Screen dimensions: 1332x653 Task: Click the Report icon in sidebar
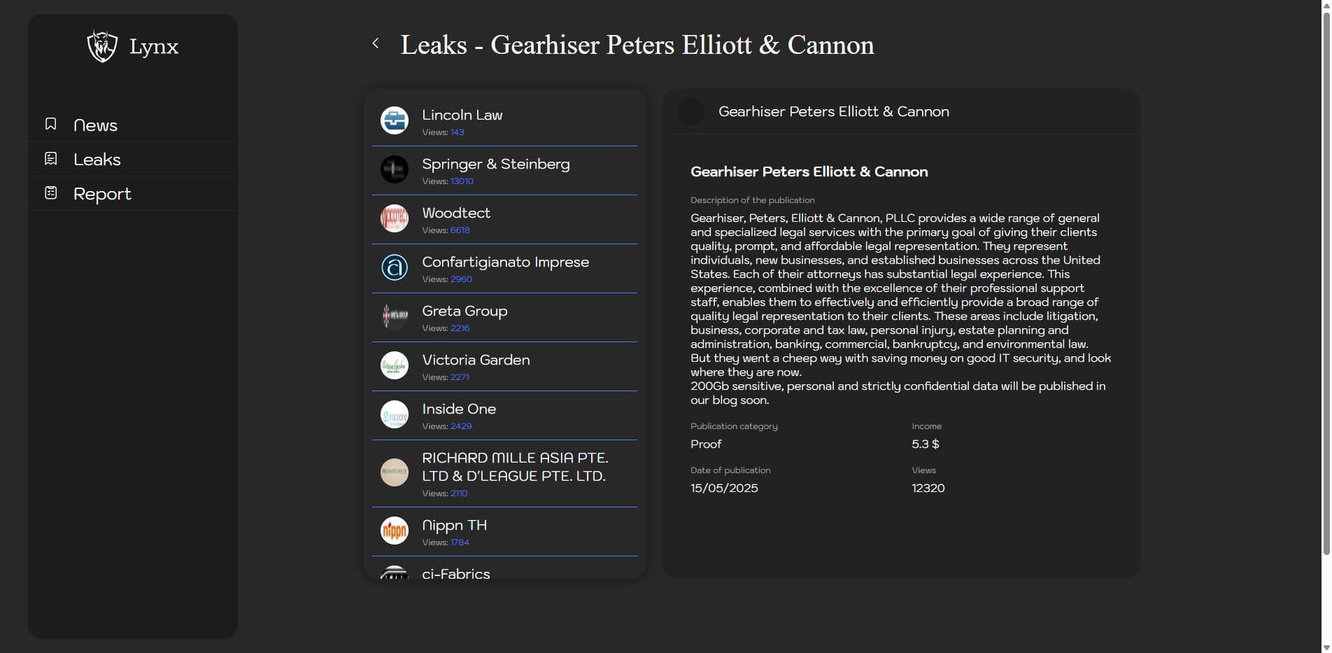tap(51, 193)
